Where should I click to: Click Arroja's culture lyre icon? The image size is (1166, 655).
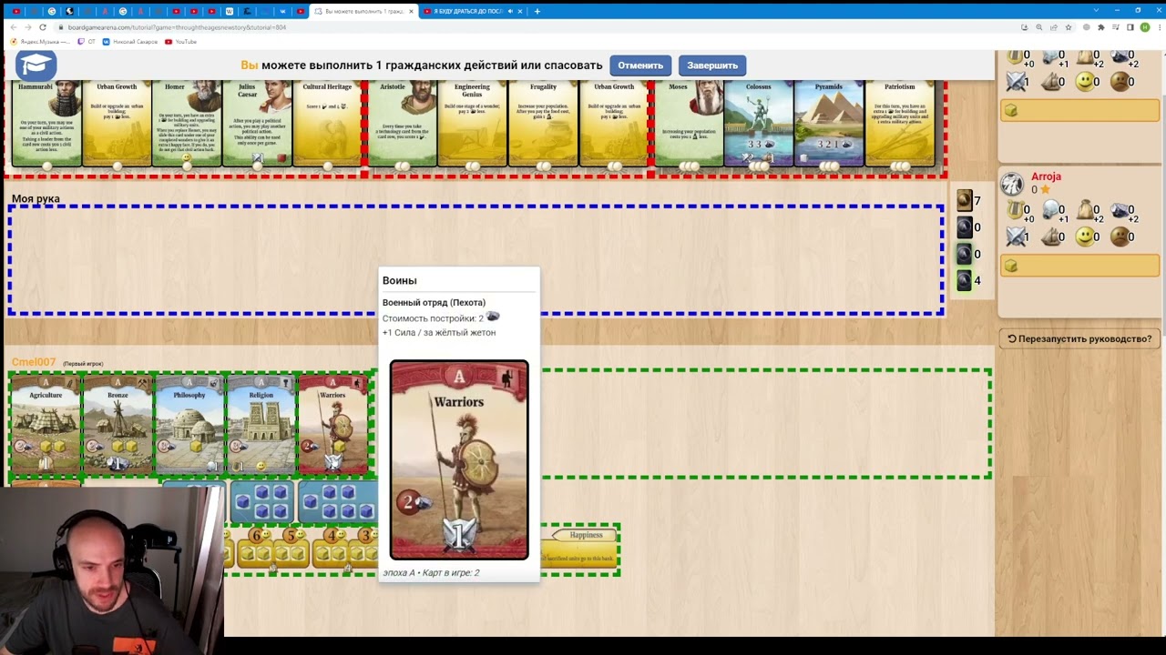(1014, 211)
